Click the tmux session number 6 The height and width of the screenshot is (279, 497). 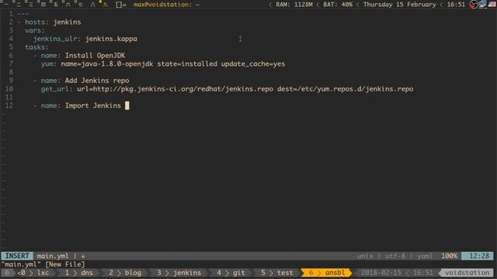tap(7, 273)
